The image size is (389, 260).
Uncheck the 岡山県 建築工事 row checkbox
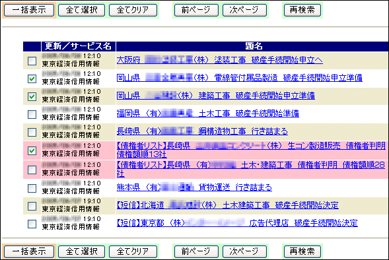pyautogui.click(x=32, y=96)
